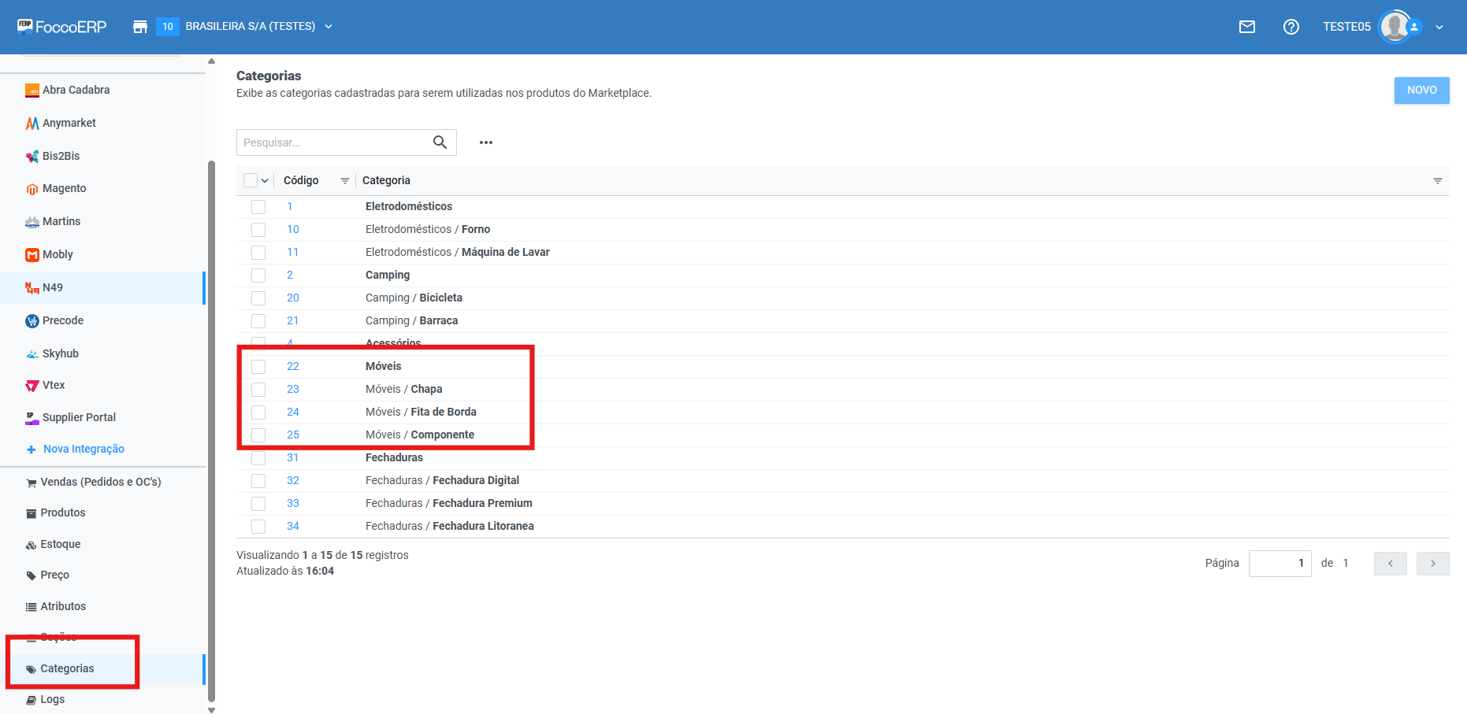Check the Fechaduras / Fechadura Digital row
The height and width of the screenshot is (714, 1467).
(258, 481)
